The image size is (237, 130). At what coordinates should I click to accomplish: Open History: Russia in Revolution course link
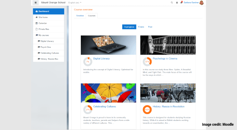pyautogui.click(x=168, y=107)
